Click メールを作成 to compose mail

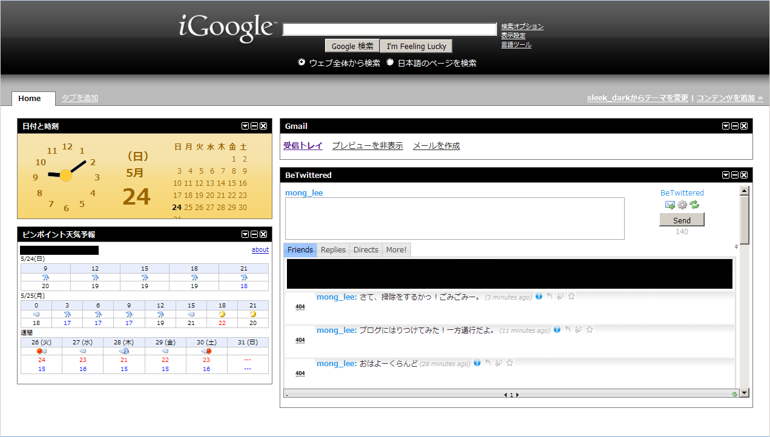pos(436,146)
